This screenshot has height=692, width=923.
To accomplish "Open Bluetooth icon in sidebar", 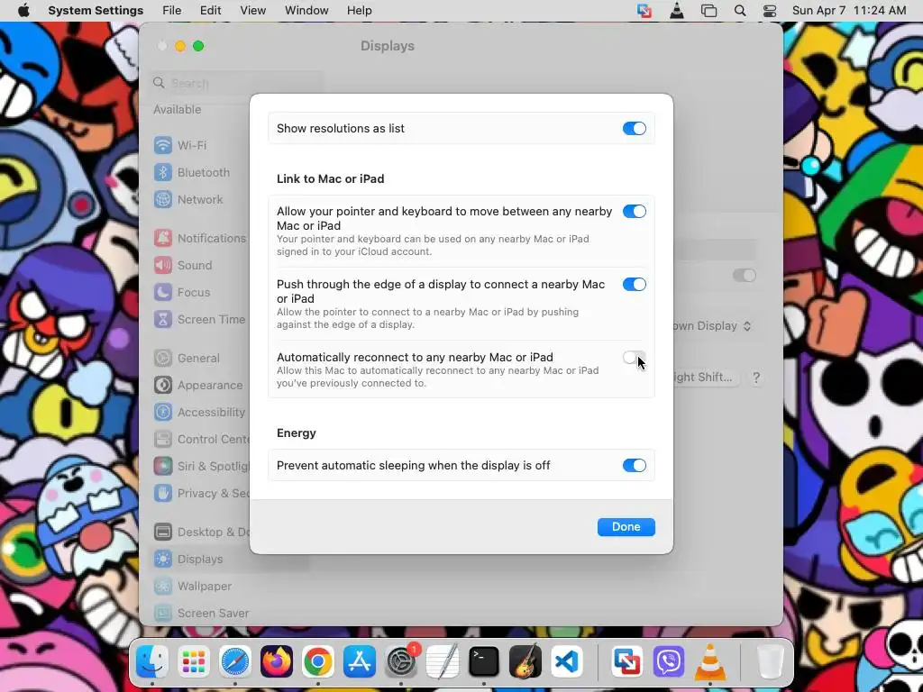I will pos(163,172).
